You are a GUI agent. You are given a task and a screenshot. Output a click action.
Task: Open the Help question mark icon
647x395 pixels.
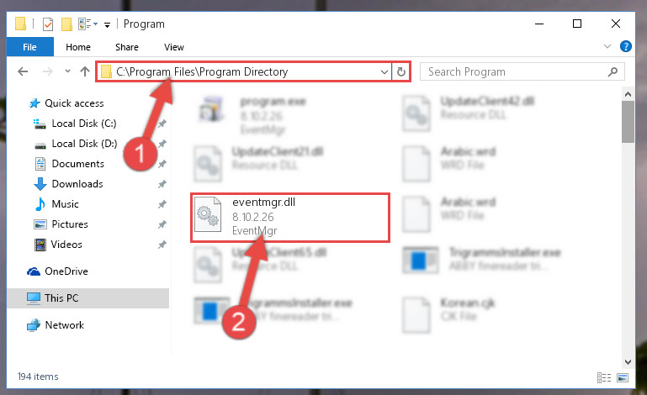625,46
